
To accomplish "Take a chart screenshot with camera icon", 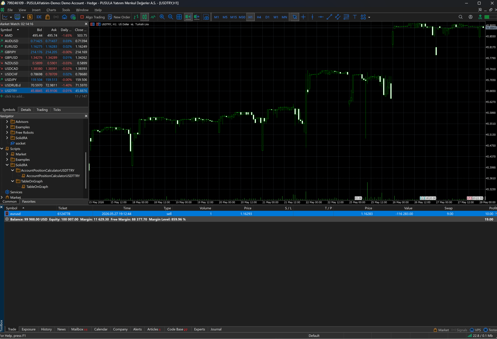I will click(x=206, y=17).
